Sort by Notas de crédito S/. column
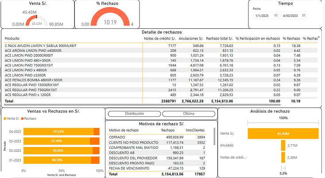The width and height of the screenshot is (325, 178). coord(160,39)
